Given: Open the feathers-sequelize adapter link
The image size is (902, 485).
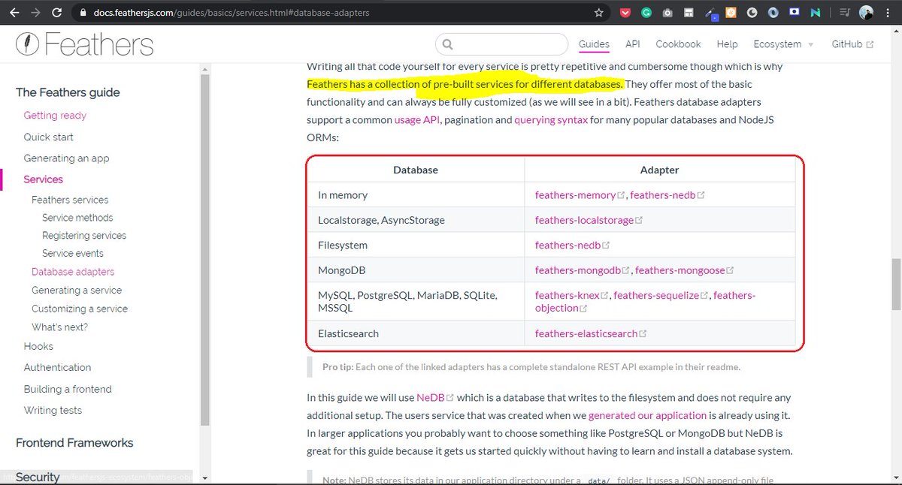Looking at the screenshot, I should pyautogui.click(x=661, y=295).
